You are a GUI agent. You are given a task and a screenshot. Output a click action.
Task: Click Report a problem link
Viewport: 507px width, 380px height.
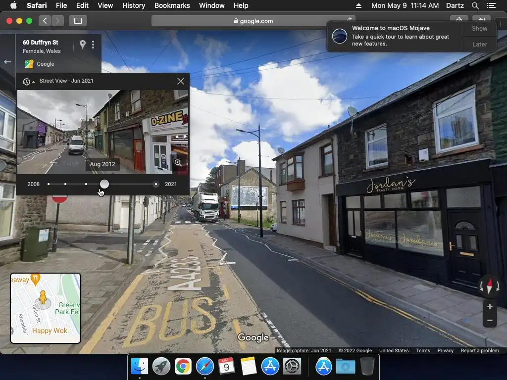click(x=479, y=351)
